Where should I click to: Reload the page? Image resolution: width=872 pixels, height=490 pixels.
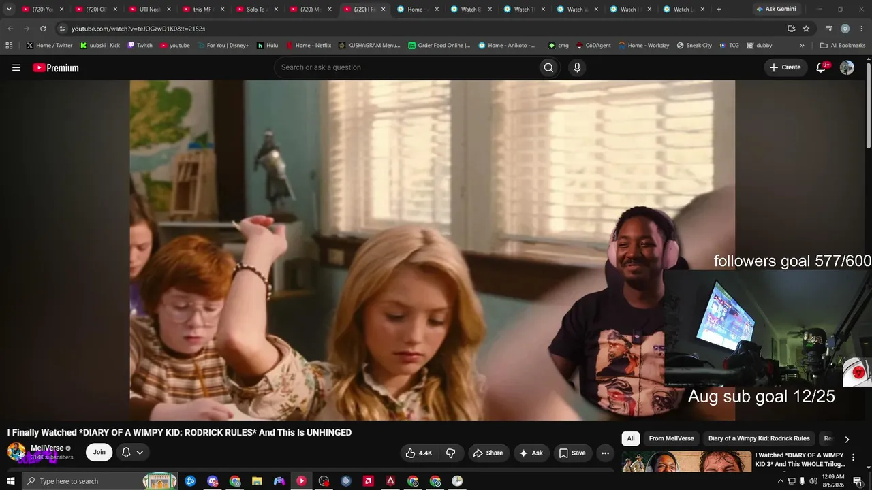(43, 29)
